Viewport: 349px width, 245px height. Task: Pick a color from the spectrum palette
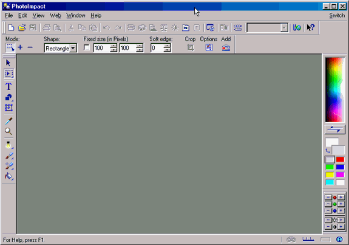(334, 90)
